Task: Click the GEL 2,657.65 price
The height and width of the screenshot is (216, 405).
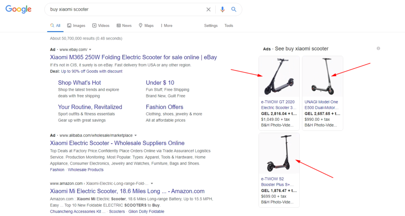Action: tap(322, 114)
